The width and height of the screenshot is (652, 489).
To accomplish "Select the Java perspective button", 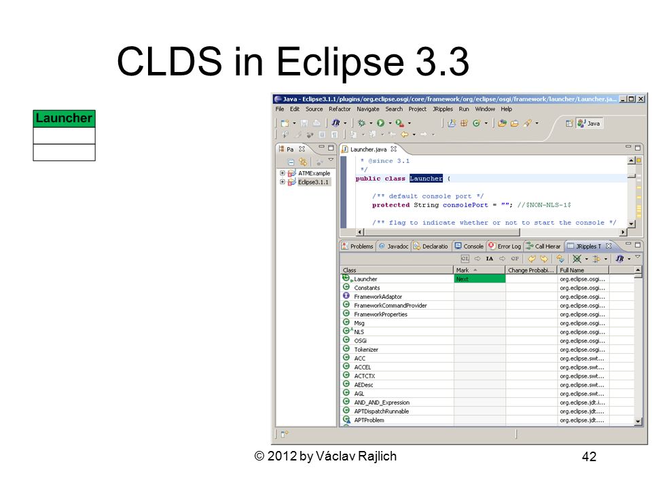I will click(588, 124).
